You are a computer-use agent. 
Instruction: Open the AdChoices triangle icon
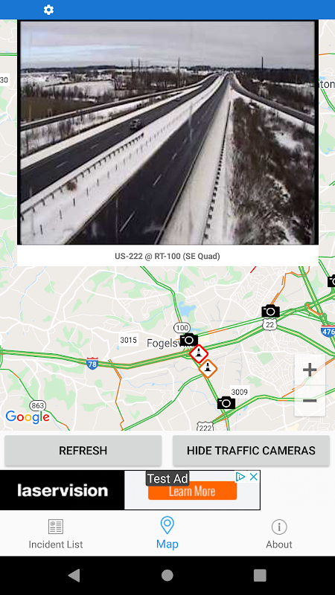pos(240,477)
